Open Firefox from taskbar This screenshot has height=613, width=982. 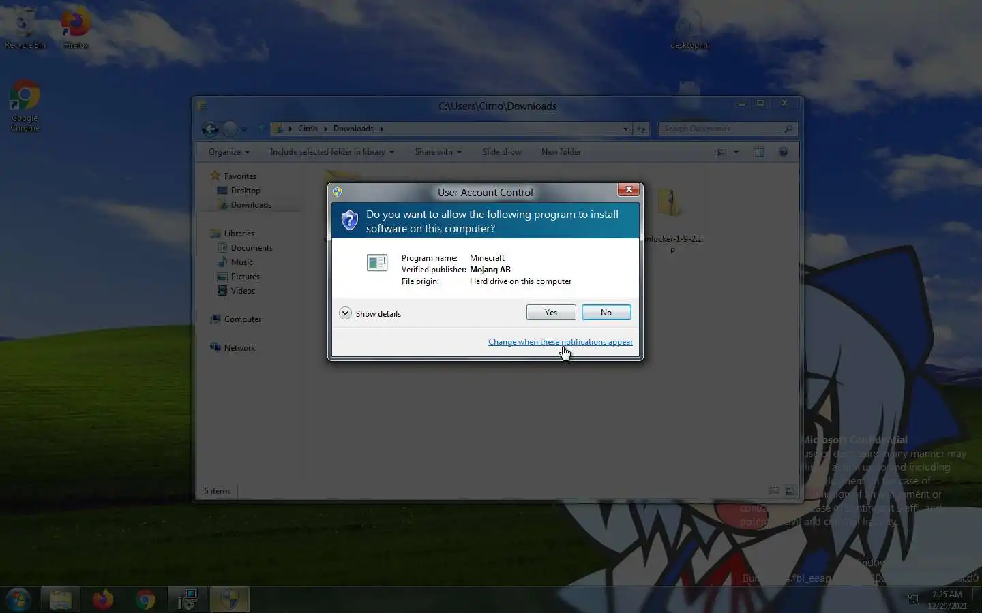coord(103,599)
